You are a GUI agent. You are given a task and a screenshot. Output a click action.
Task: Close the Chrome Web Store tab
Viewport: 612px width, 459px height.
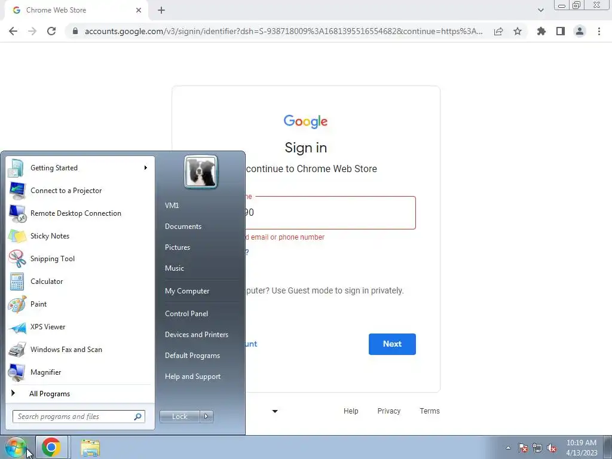point(139,10)
